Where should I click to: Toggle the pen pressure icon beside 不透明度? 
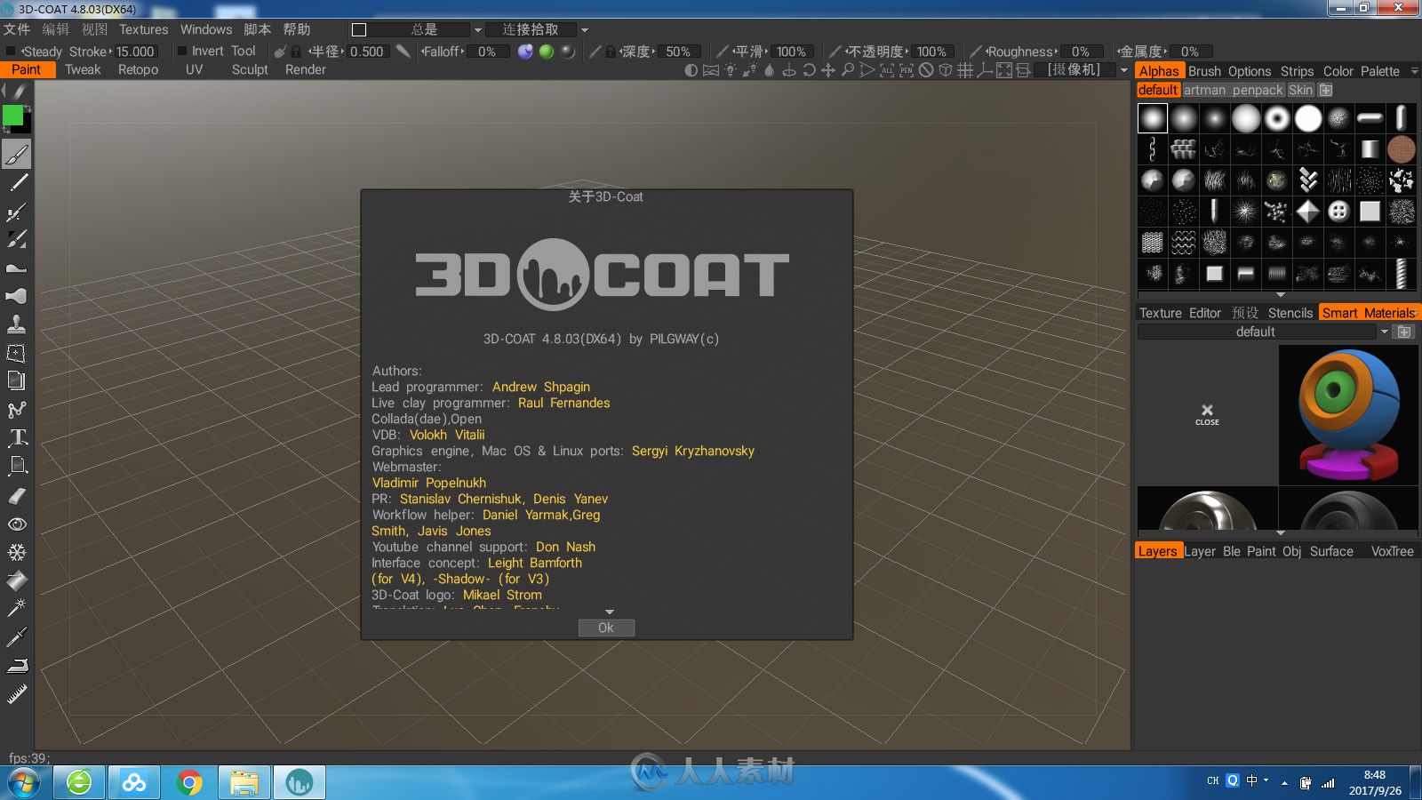(835, 52)
